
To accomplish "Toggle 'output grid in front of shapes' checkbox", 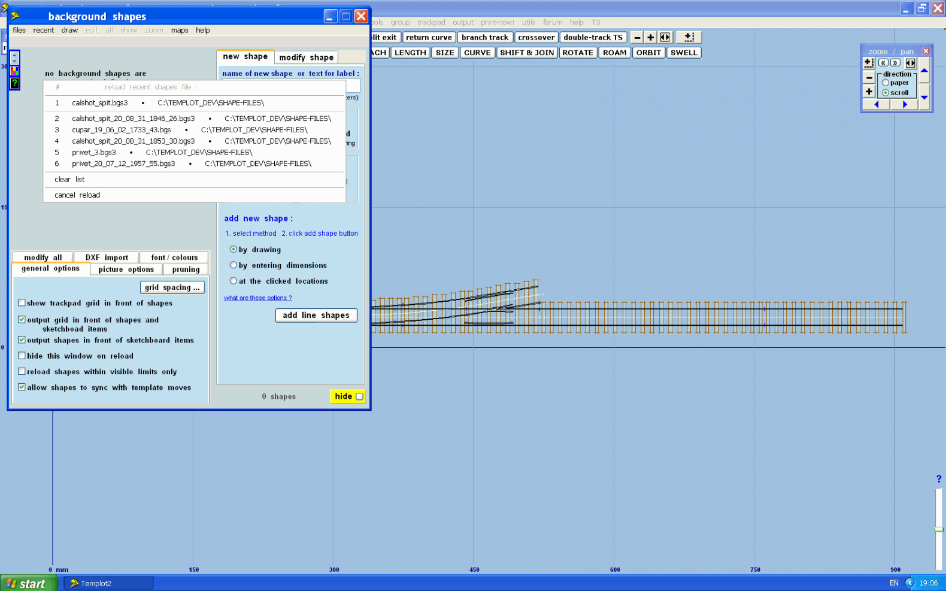I will 22,319.
